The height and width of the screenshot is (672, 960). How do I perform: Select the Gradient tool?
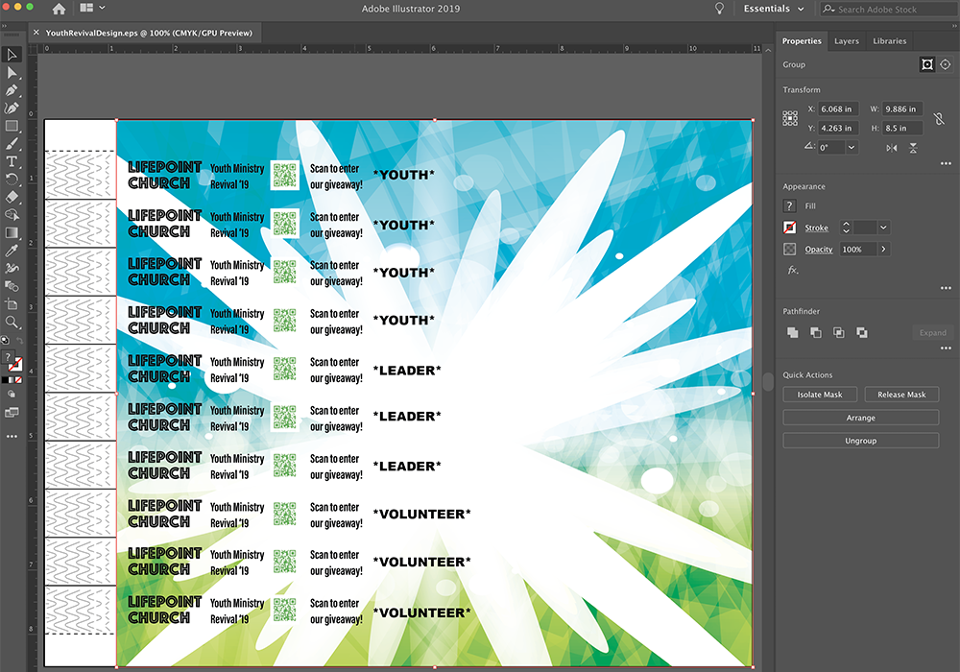[12, 232]
